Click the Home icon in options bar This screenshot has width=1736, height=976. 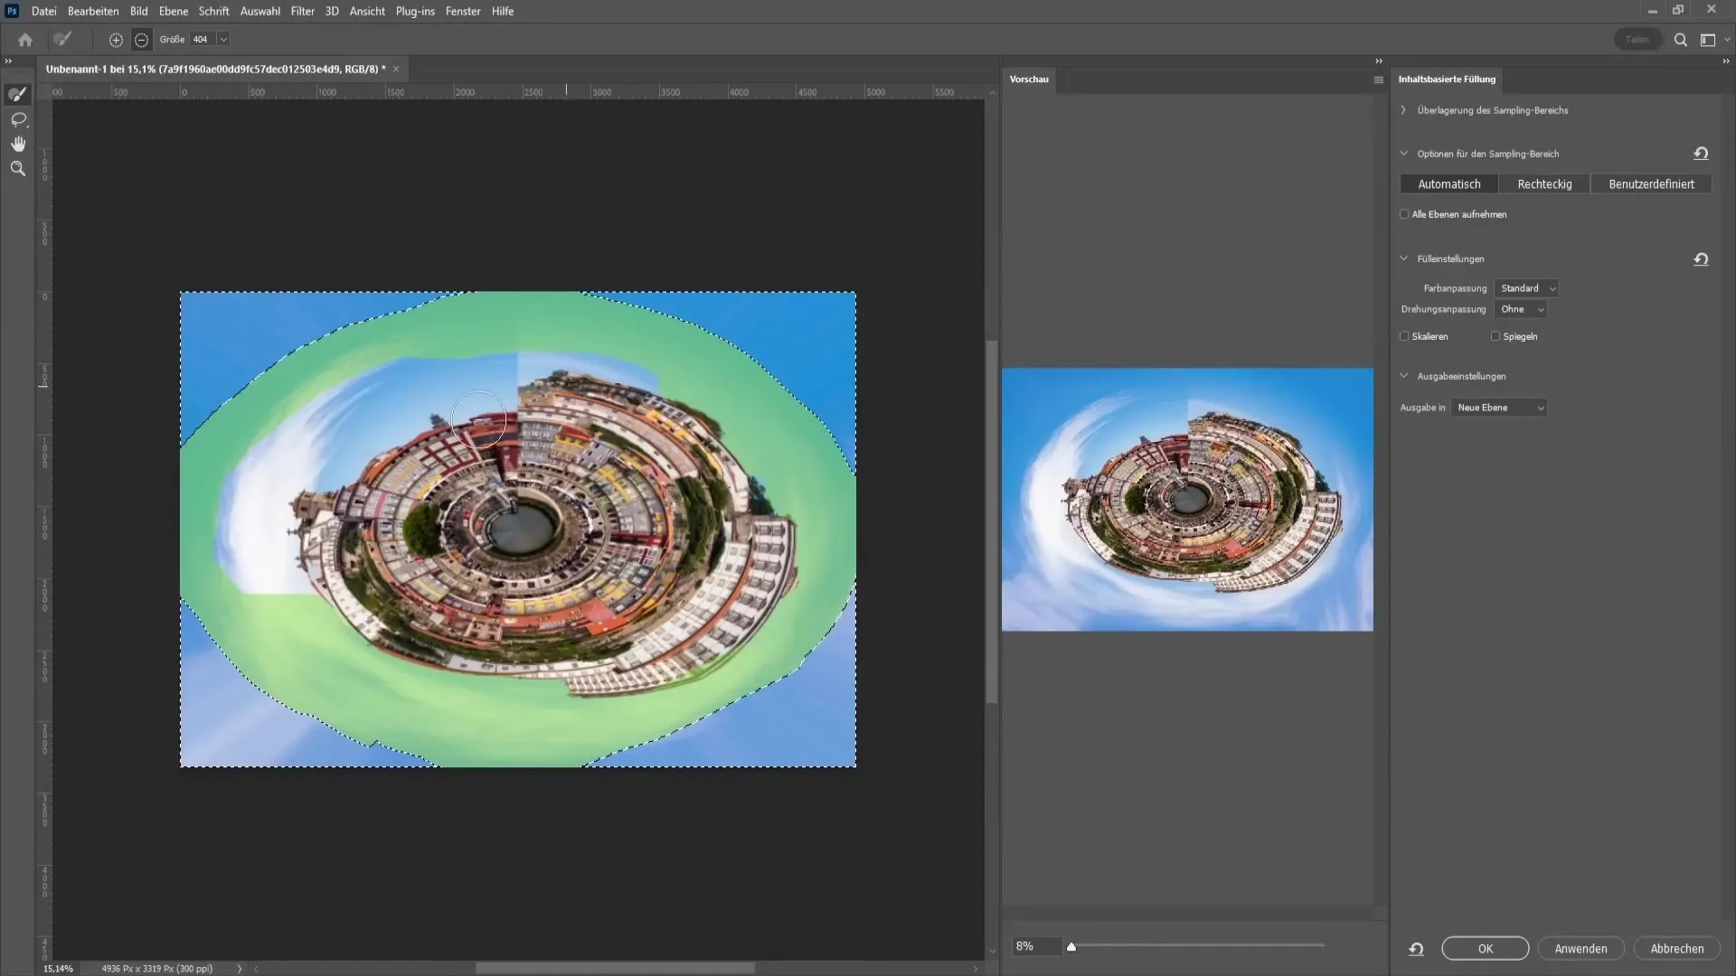pos(25,40)
